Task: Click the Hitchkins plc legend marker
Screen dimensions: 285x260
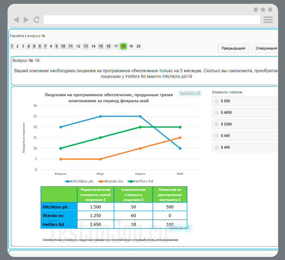Action: tap(67, 181)
